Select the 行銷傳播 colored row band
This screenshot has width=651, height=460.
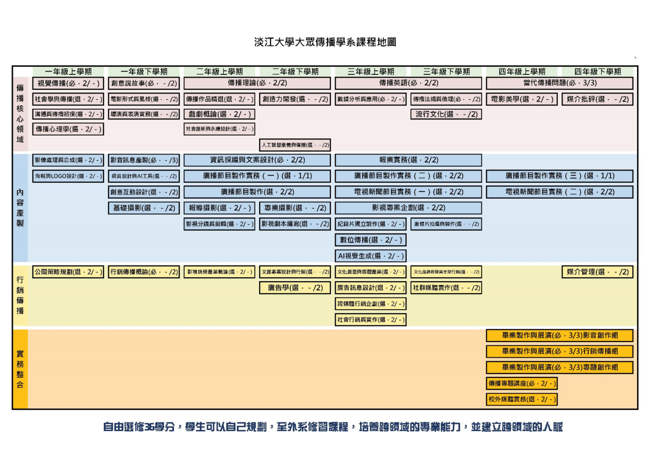pos(19,295)
